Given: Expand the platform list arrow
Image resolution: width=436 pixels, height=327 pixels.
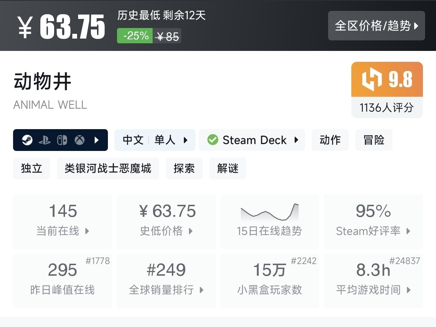Looking at the screenshot, I should point(97,140).
